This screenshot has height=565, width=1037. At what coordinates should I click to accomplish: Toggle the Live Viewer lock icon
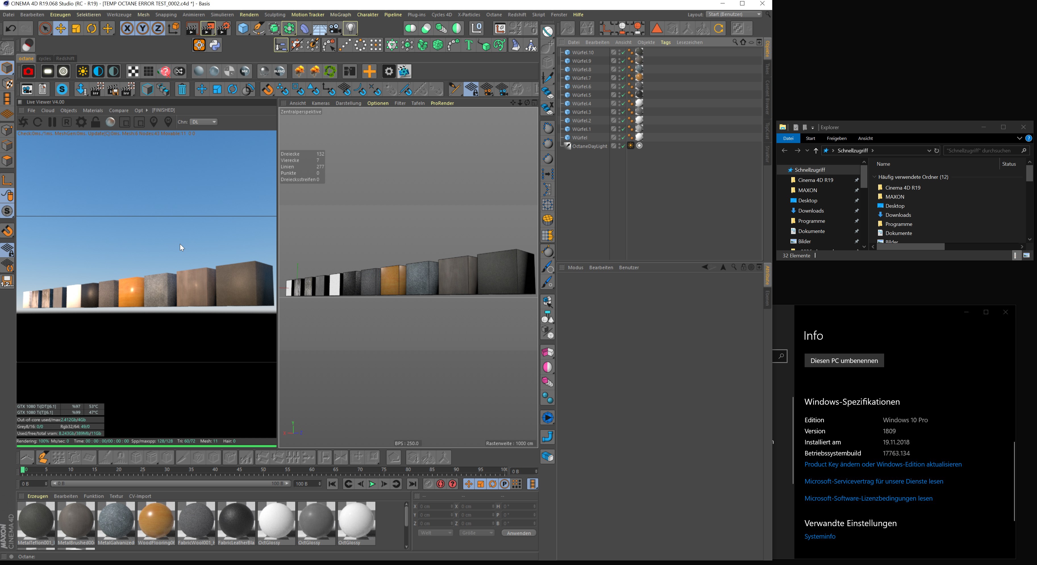tap(96, 122)
